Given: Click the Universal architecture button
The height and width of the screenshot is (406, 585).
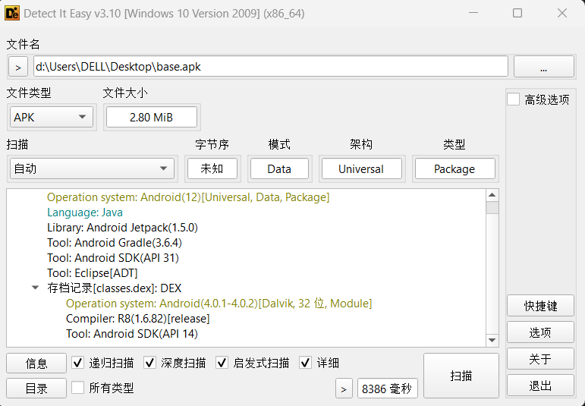Looking at the screenshot, I should click(361, 168).
